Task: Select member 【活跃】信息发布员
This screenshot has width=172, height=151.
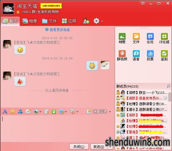Action: [142, 98]
